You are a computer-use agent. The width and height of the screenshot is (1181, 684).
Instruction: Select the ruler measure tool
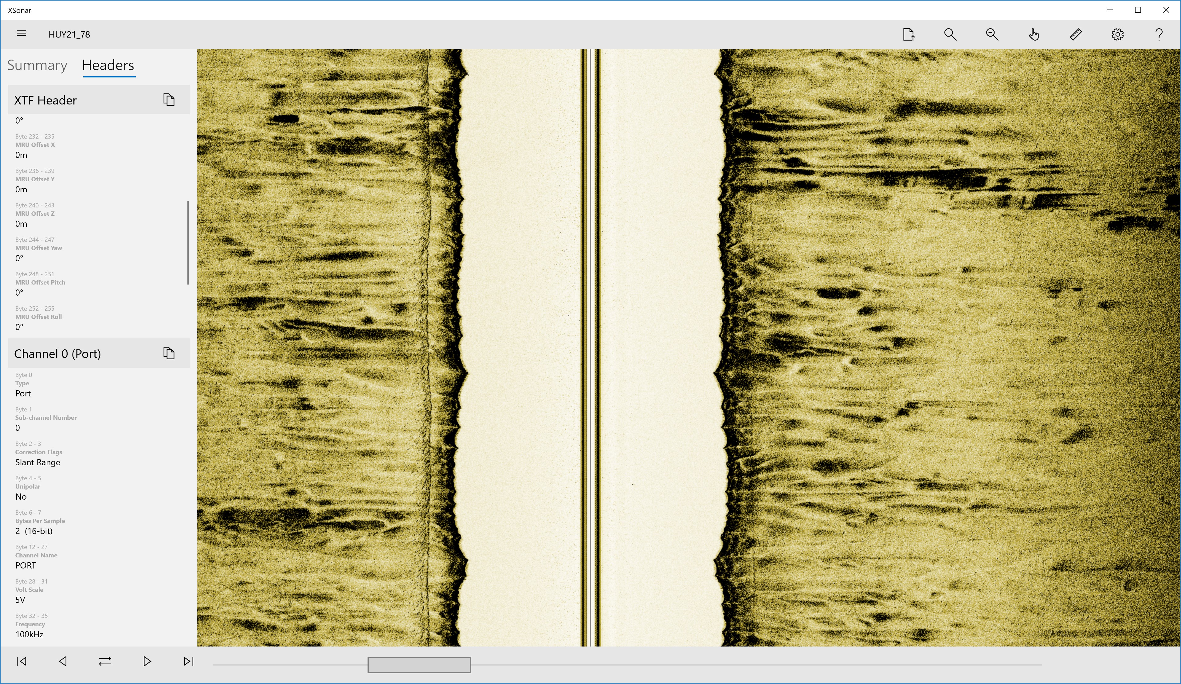tap(1076, 34)
